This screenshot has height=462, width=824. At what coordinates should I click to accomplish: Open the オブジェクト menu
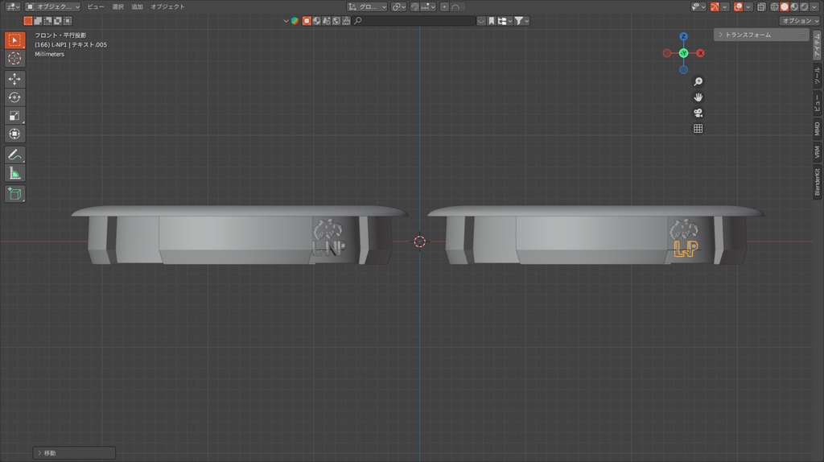tap(167, 6)
